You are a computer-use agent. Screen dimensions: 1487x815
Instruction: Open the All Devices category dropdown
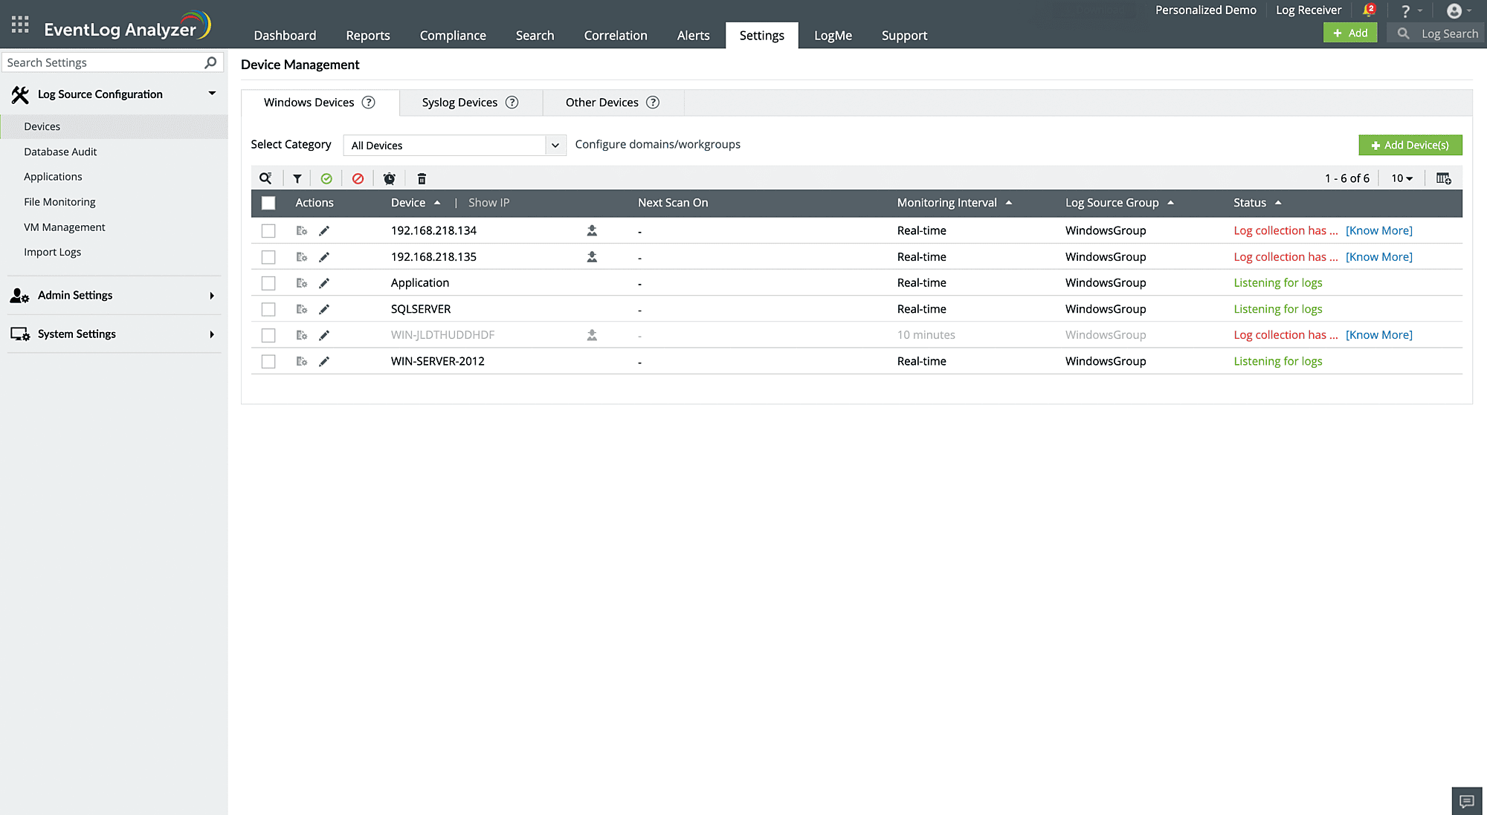point(555,145)
